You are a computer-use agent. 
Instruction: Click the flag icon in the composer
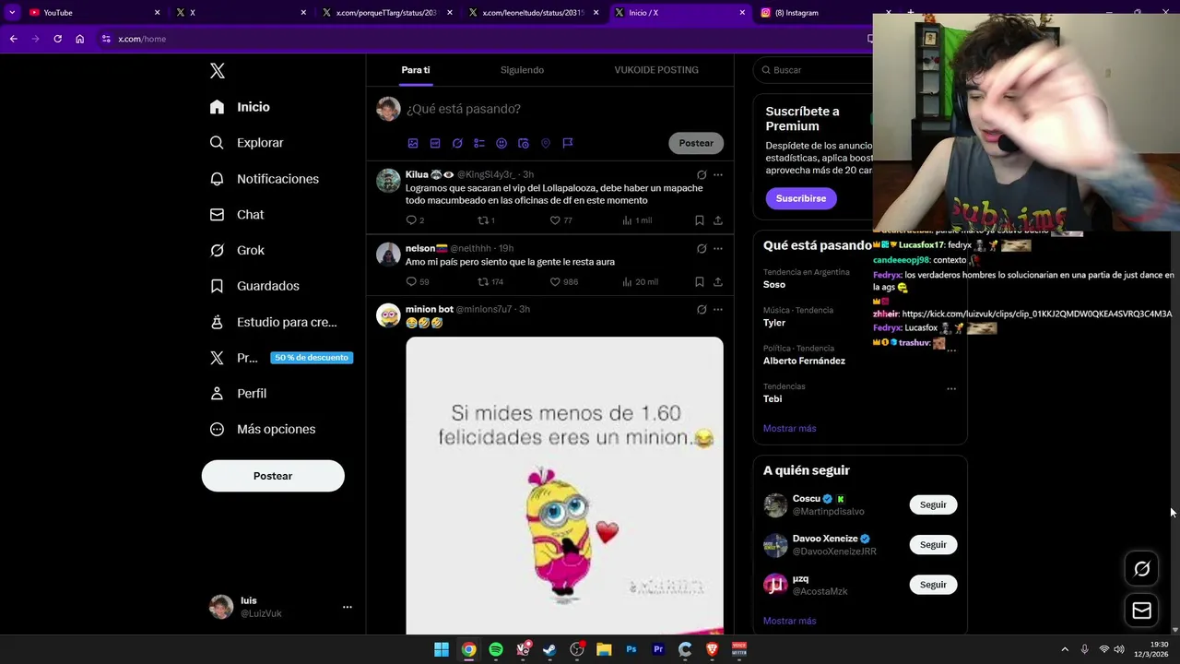click(568, 143)
